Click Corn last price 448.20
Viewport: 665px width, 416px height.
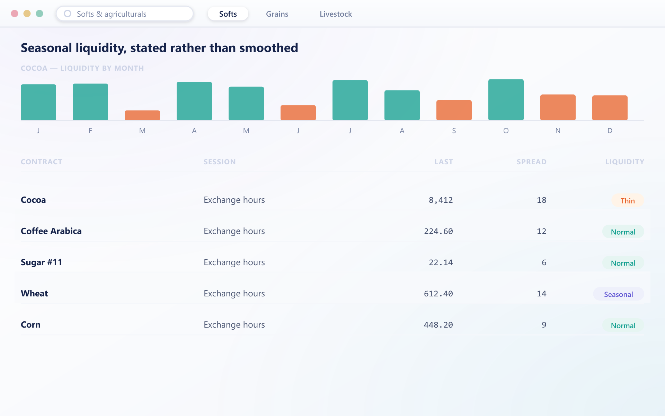pos(438,325)
